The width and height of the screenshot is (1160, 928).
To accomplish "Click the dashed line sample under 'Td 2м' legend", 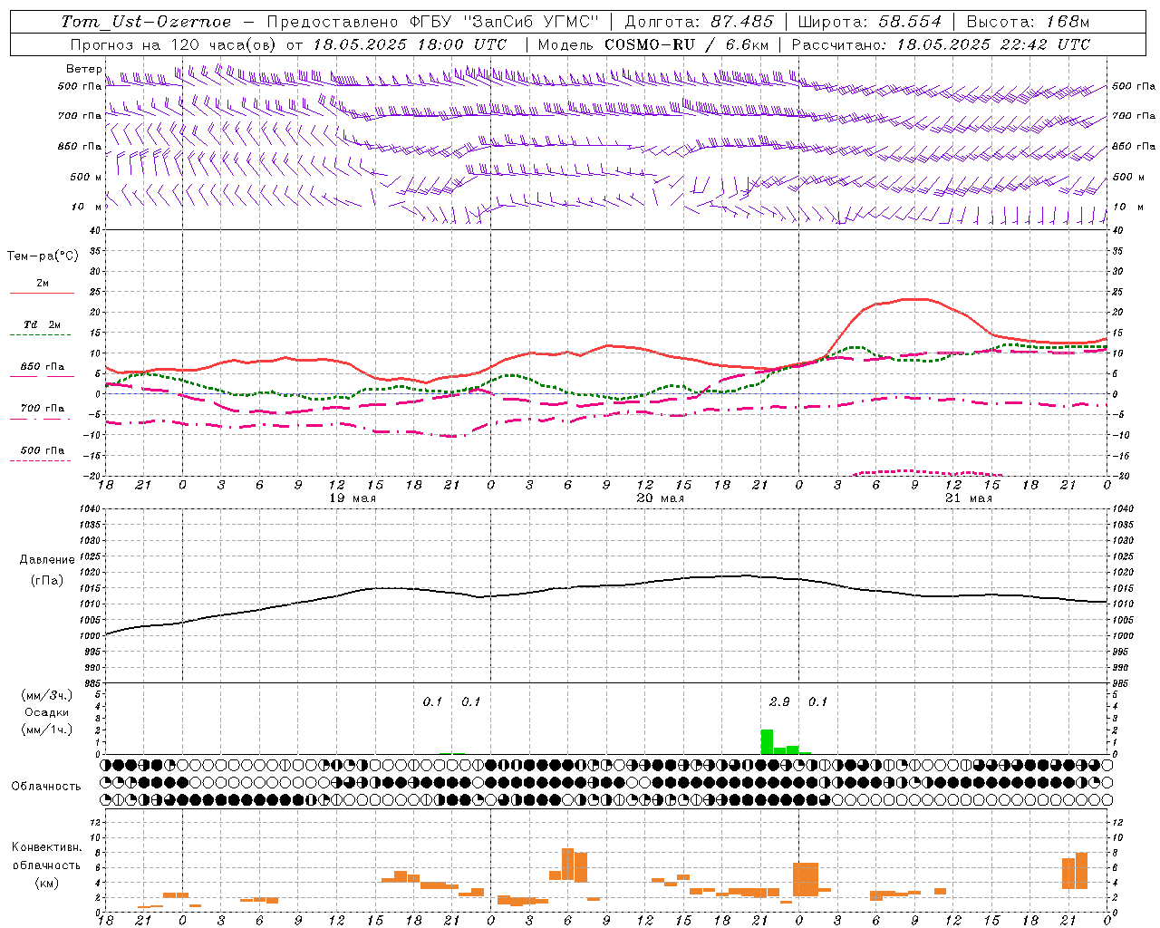I will click(40, 335).
